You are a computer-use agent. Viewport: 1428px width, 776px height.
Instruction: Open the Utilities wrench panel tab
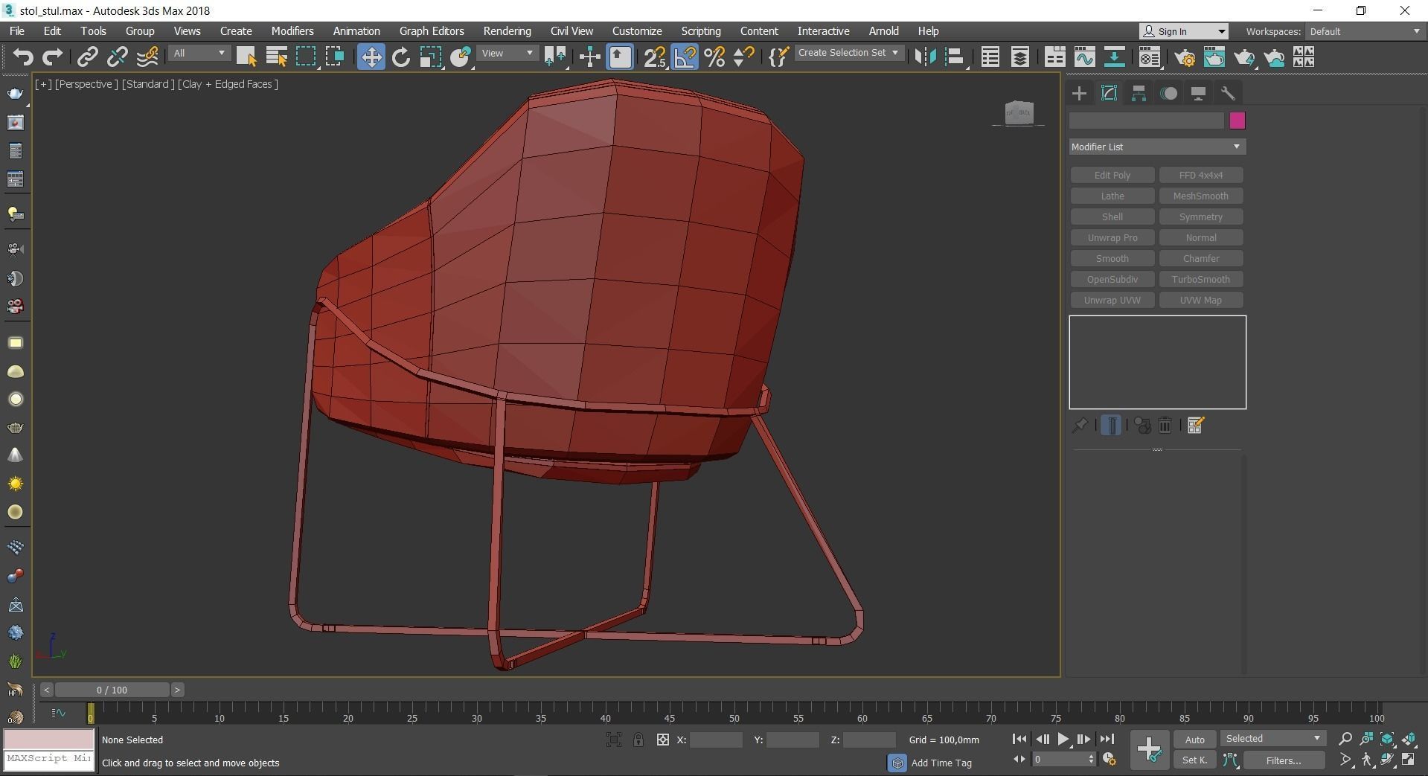tap(1228, 93)
